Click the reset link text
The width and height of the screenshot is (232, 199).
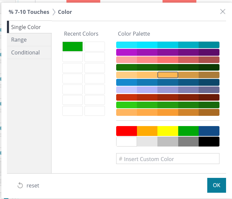coord(33,185)
